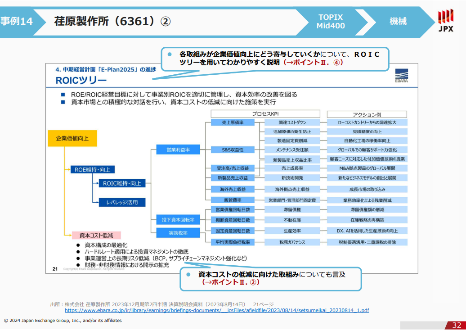Select the 調達コストダウン KPI cell
Screen dimensions: 466x331
(292, 122)
